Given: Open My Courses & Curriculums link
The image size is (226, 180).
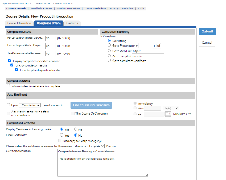Looking at the screenshot, I should 17,3.
